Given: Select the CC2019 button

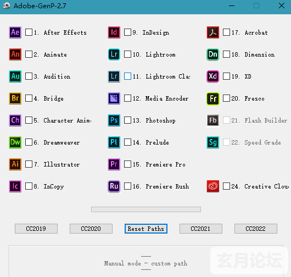Looking at the screenshot, I should (x=36, y=229).
